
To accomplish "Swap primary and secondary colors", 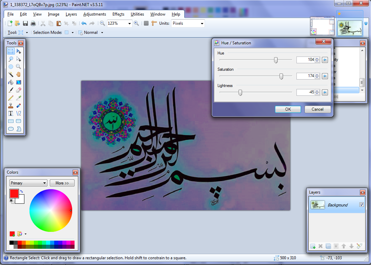I will pos(22,191).
